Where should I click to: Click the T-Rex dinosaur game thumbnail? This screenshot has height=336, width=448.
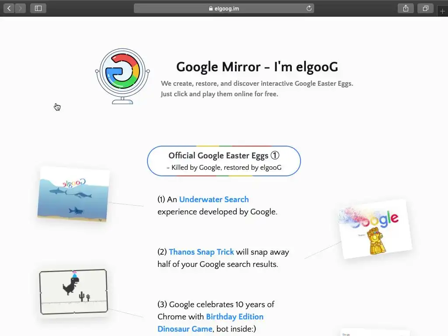point(73,292)
